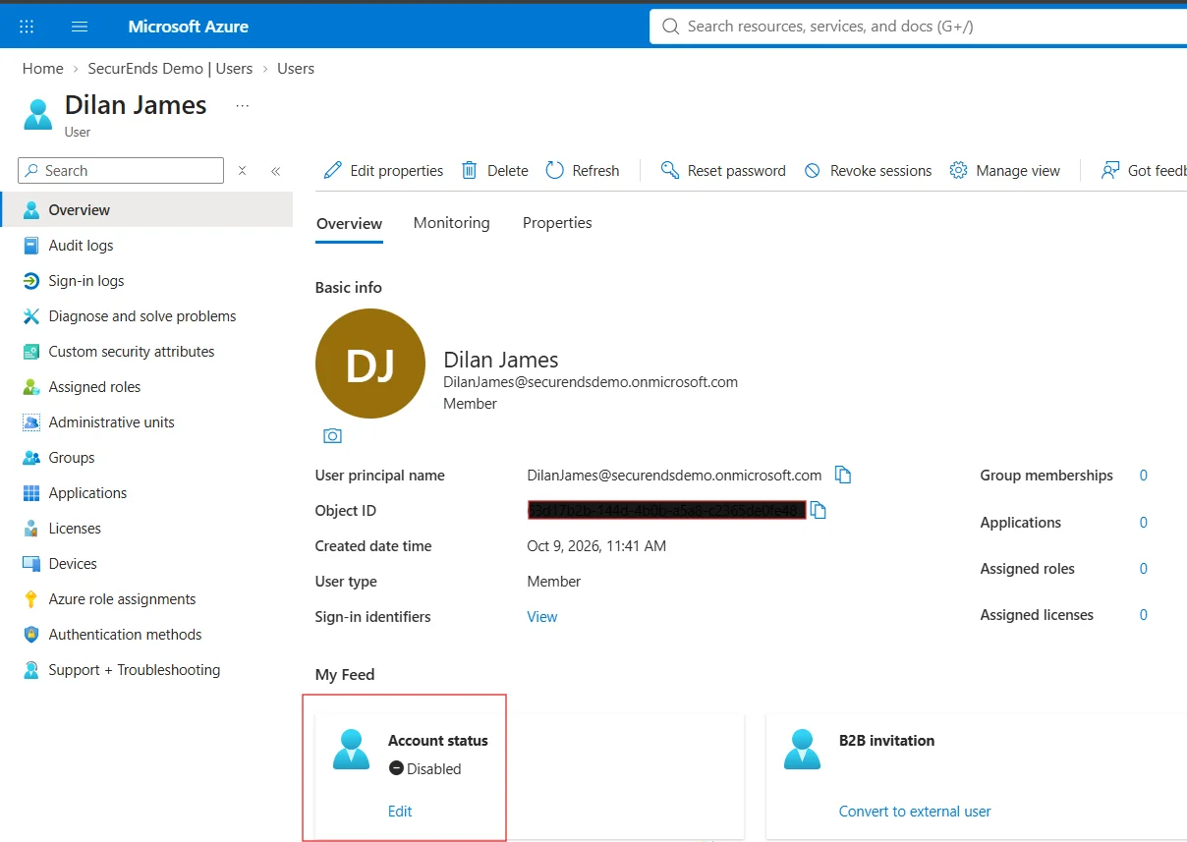1187x842 pixels.
Task: Open the Azure portal hamburger menu
Action: [80, 27]
